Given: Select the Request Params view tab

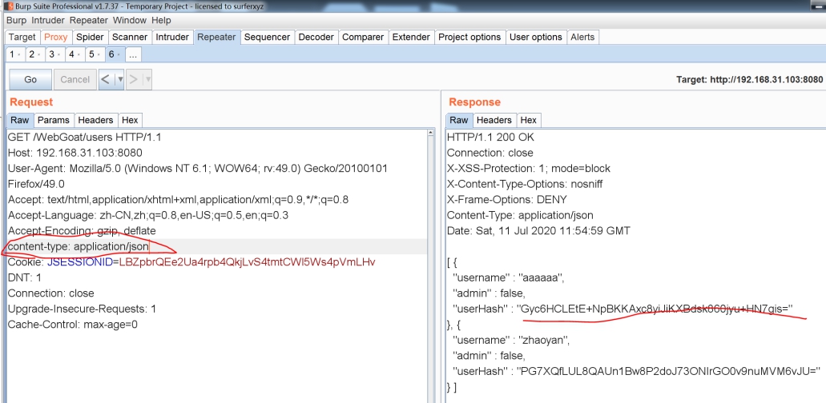Looking at the screenshot, I should [54, 120].
